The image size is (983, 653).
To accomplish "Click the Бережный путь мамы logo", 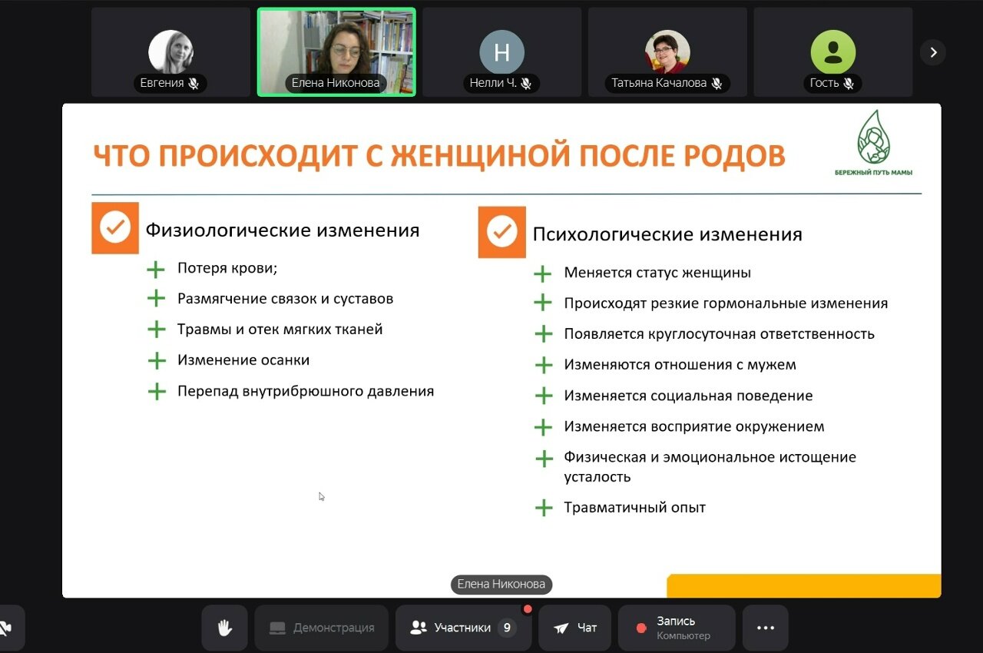I will point(874,143).
